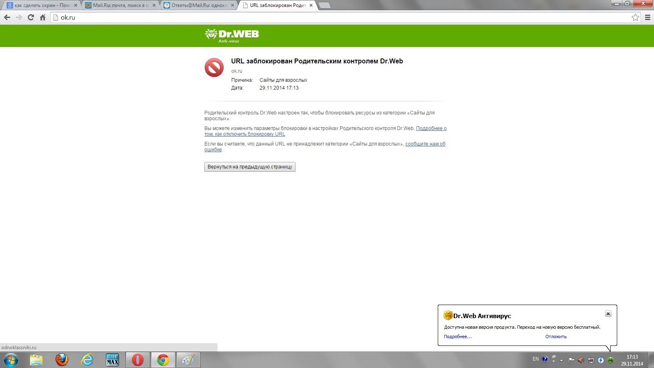654x368 pixels.
Task: Click 'Отложить' in Dr.Web notification
Action: [556, 337]
